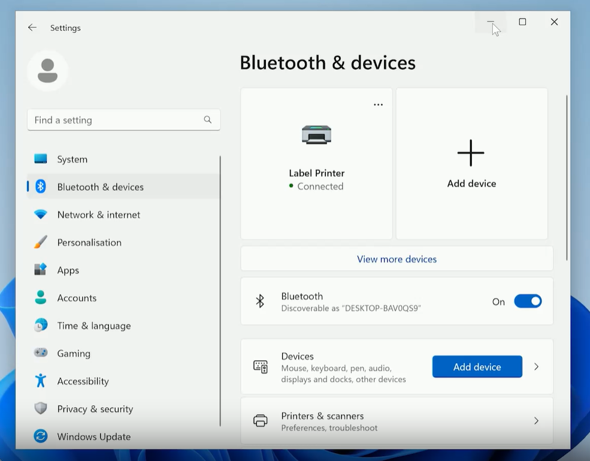Expand the Devices section chevron
The image size is (590, 461).
coord(536,367)
